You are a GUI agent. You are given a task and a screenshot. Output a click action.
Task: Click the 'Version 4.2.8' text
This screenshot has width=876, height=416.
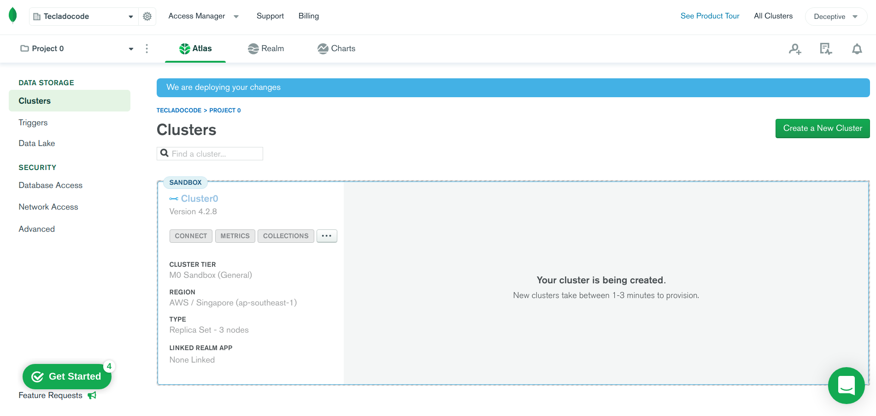click(193, 212)
